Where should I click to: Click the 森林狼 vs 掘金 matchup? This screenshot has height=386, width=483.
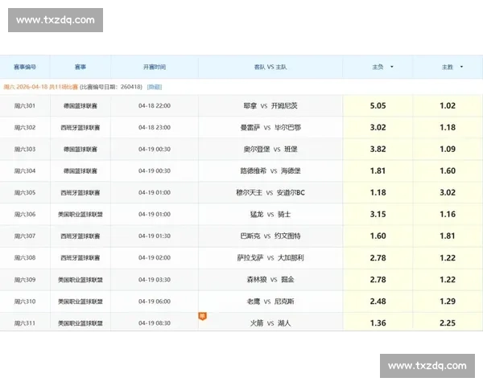pos(270,280)
